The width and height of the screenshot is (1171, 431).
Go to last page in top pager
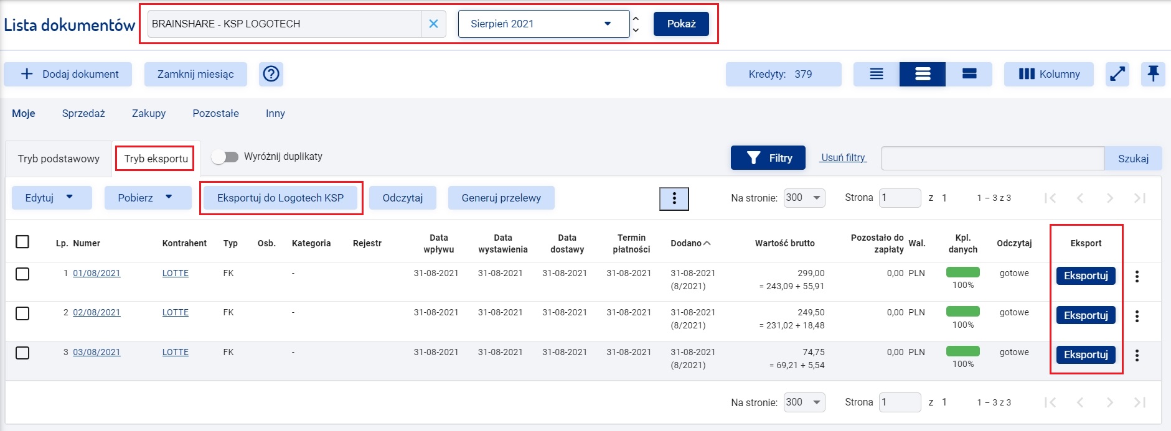pyautogui.click(x=1140, y=198)
